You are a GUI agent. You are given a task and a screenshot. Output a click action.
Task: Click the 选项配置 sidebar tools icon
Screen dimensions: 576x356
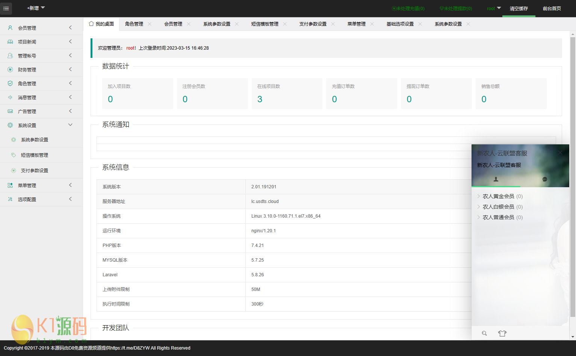[10, 199]
